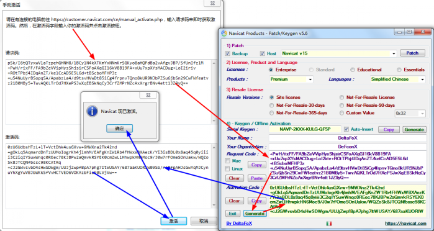Toggle the Host checkbox
The height and width of the screenshot is (231, 434).
tap(263, 53)
